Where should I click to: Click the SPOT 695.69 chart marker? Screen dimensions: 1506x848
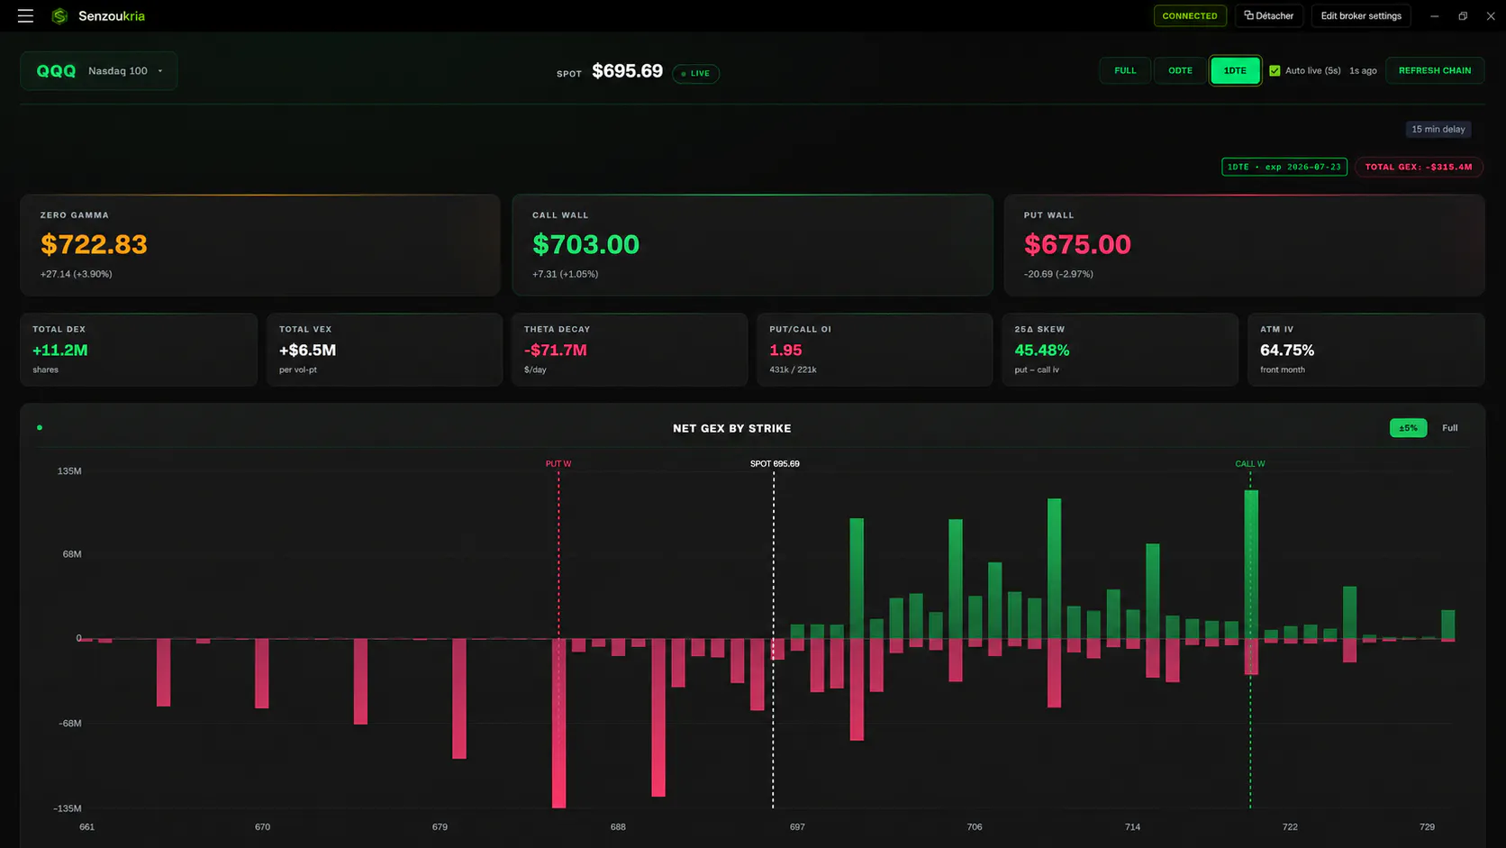[x=775, y=464]
